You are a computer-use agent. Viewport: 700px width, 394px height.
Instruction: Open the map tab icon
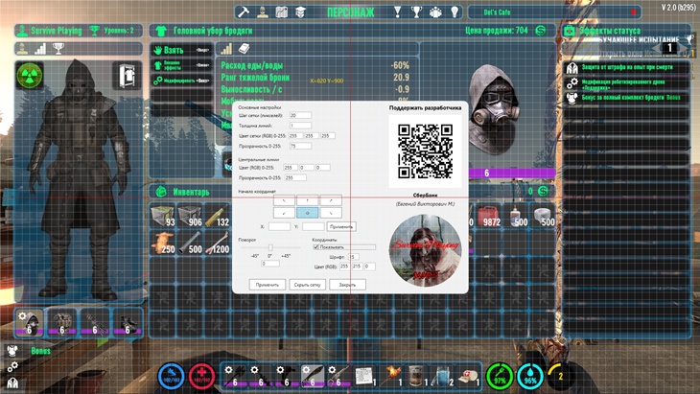281,12
